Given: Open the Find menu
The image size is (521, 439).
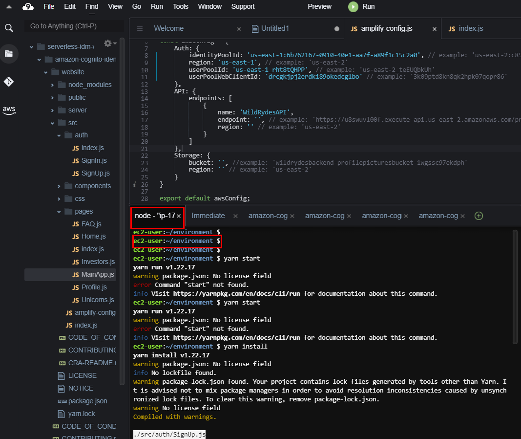Looking at the screenshot, I should click(92, 7).
